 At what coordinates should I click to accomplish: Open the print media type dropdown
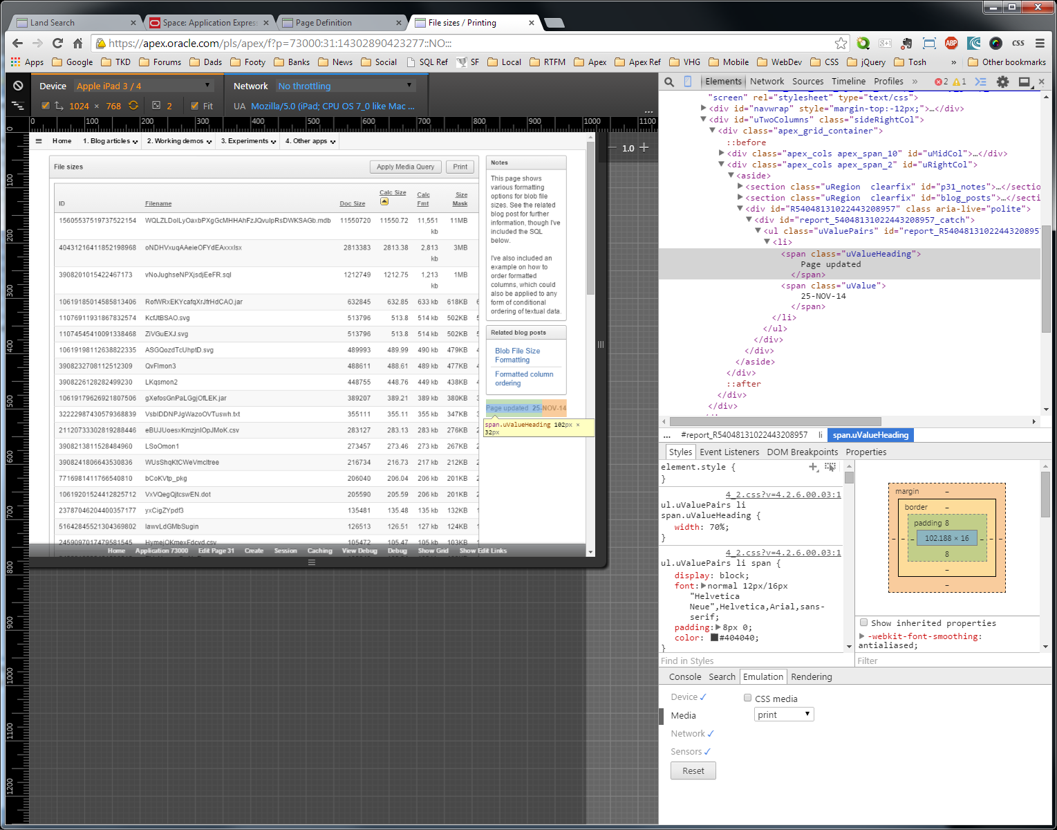784,714
